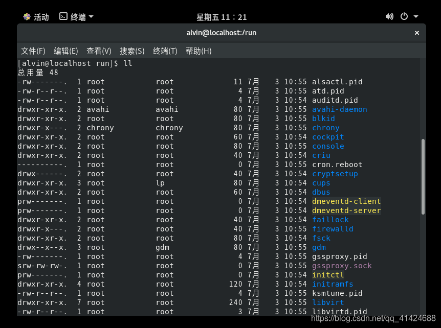
Task: Click permissions srw-rw-rw-. of gssproxy.sock
Action: (x=42, y=266)
